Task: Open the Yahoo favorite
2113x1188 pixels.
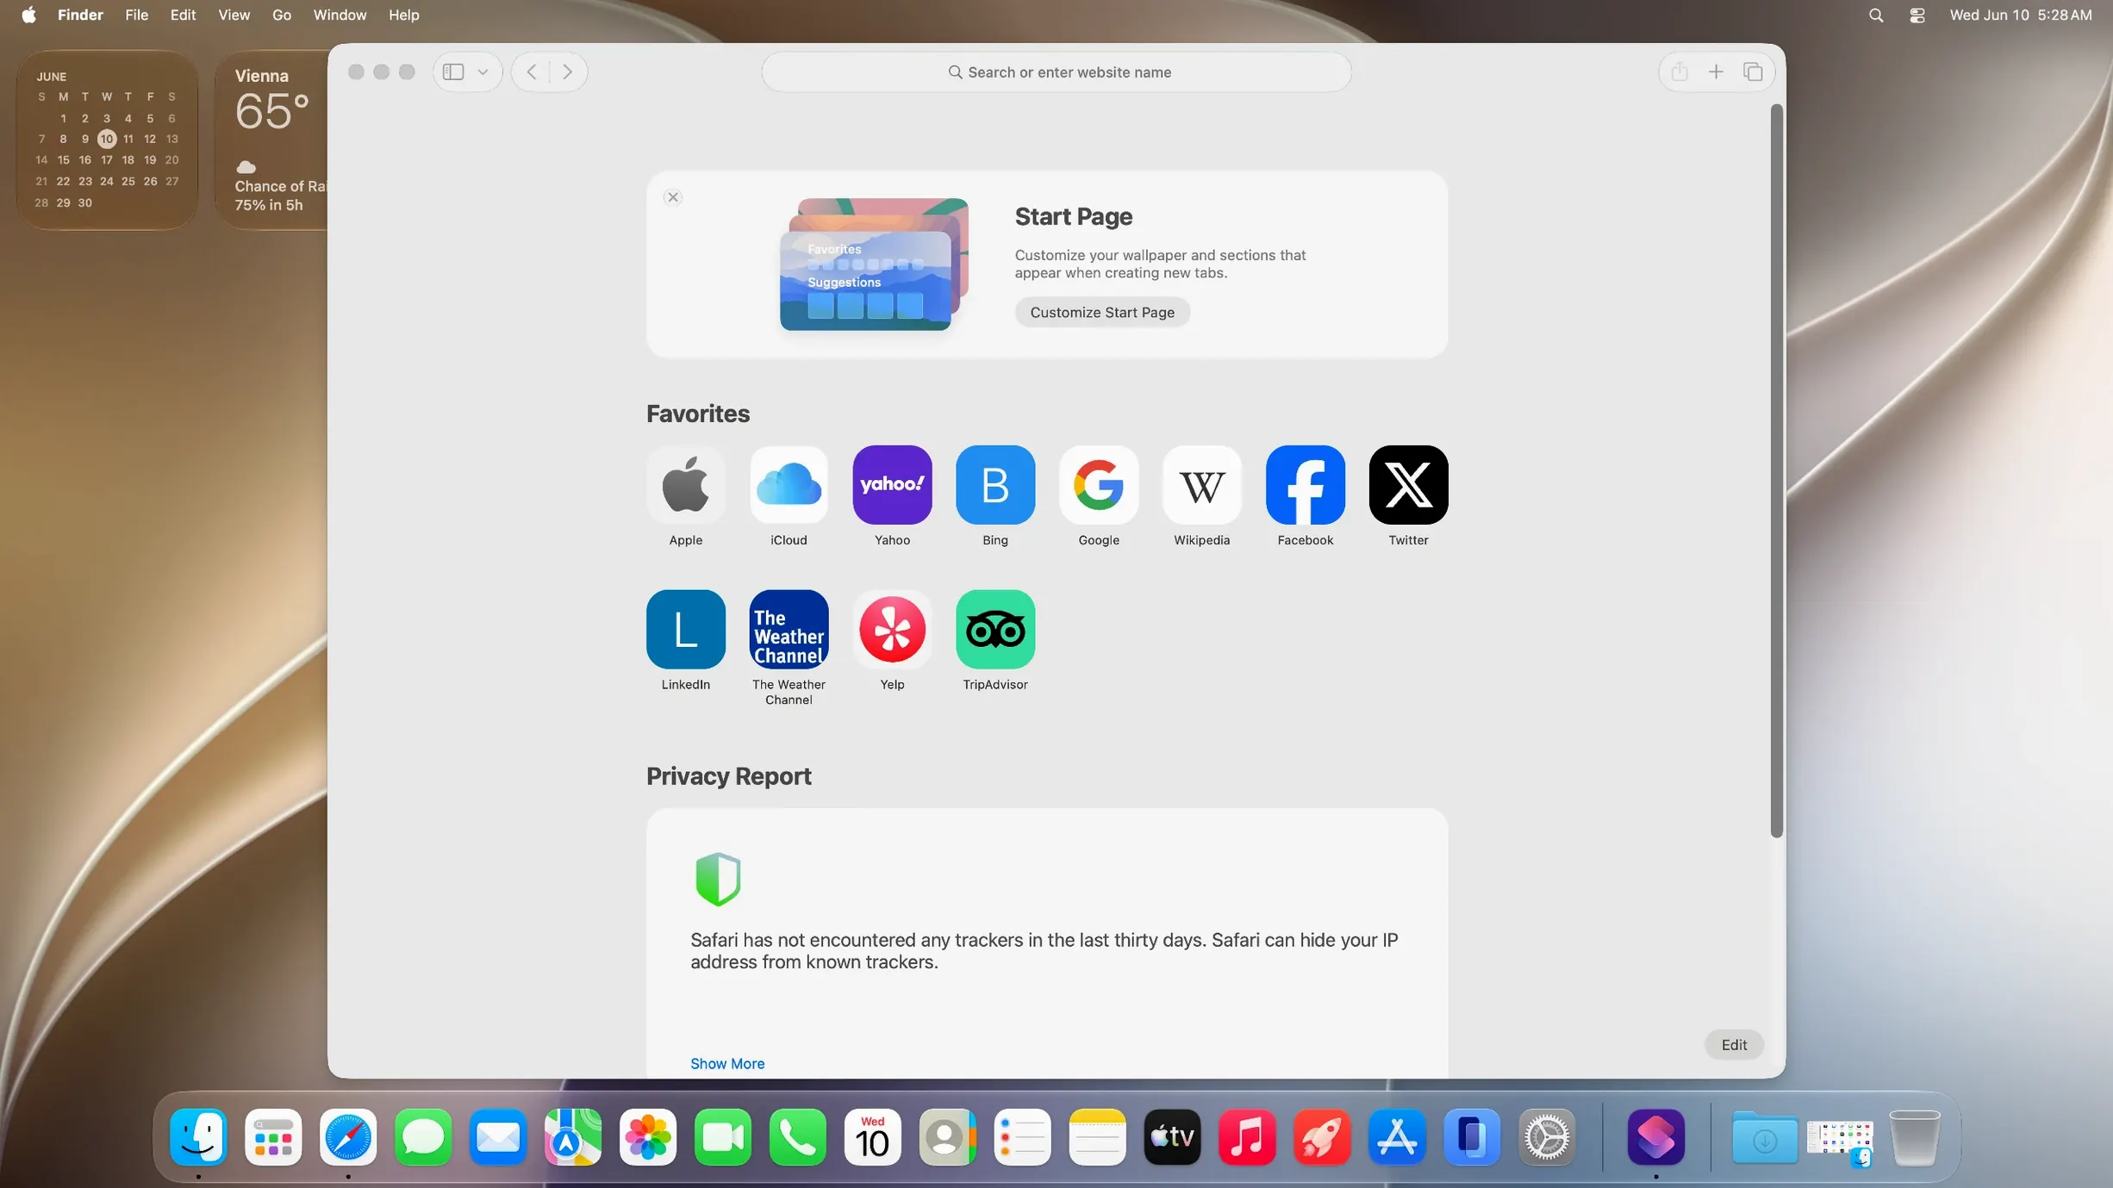Action: 892,485
